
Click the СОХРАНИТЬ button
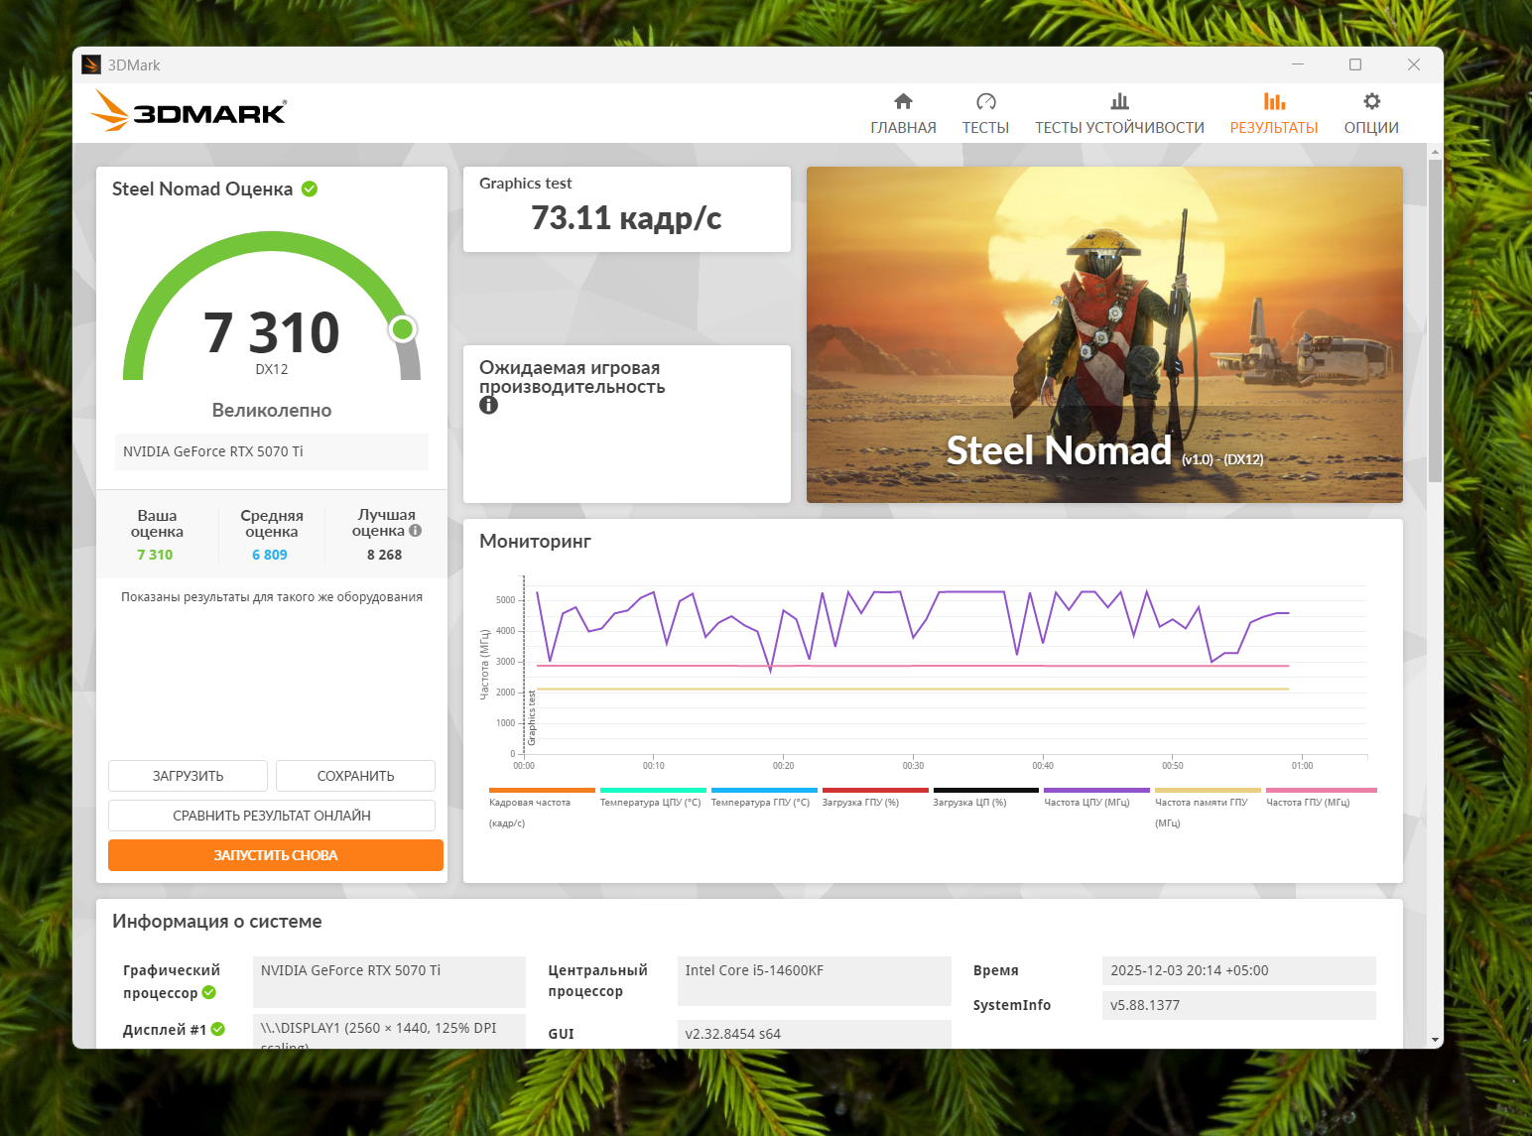pos(355,776)
